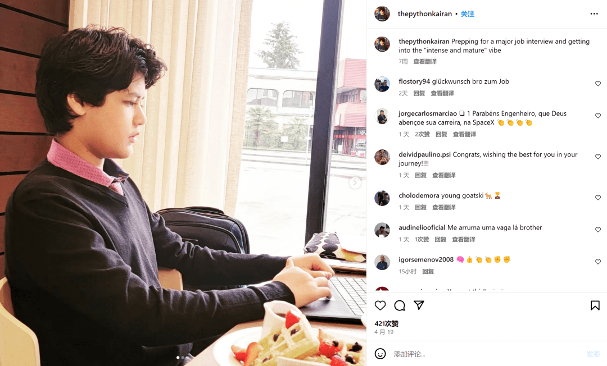Like jorgecarlosmarciao's comment heart
The width and height of the screenshot is (607, 366).
tap(597, 116)
